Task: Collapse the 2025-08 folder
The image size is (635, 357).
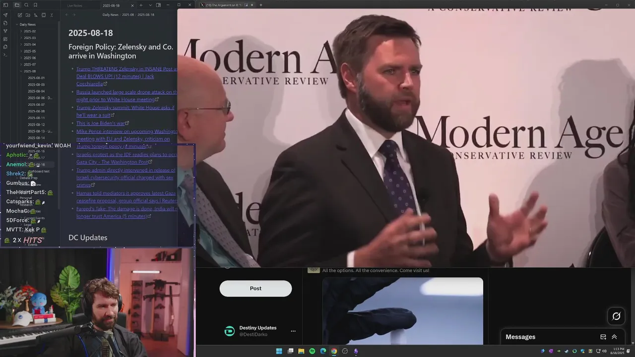Action: 30,71
